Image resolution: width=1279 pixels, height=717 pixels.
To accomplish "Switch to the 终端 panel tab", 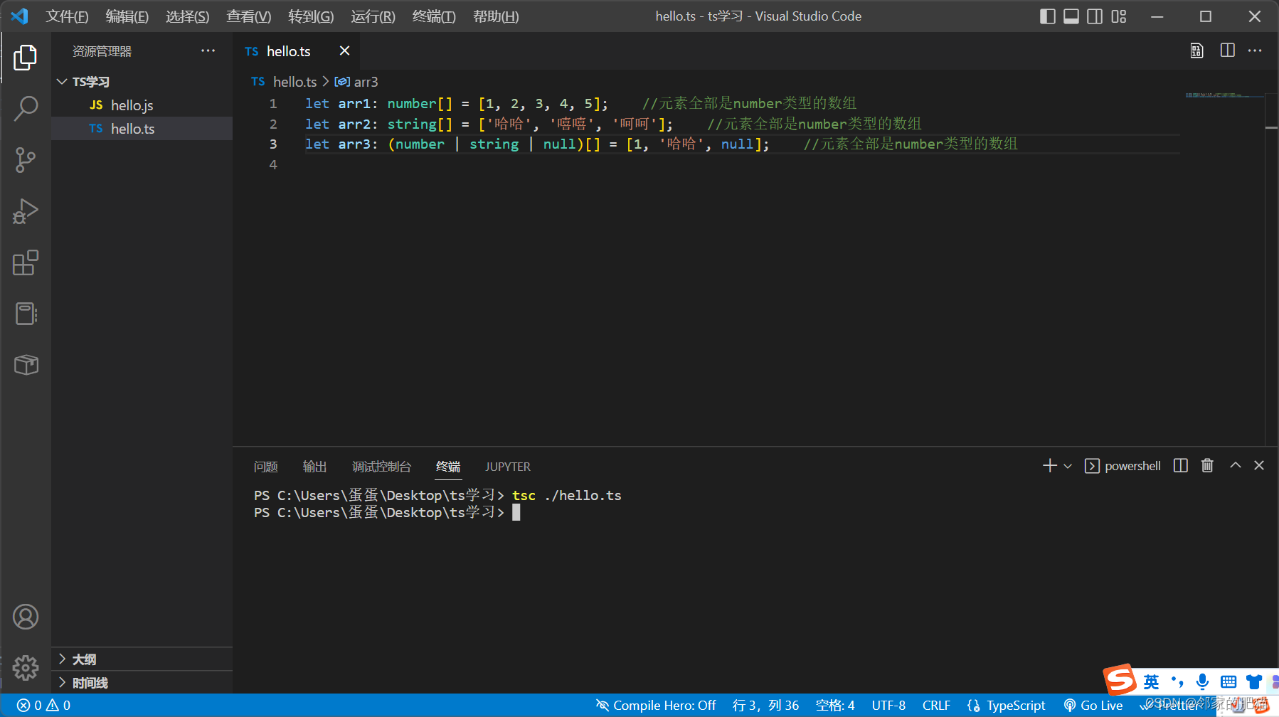I will (x=448, y=467).
